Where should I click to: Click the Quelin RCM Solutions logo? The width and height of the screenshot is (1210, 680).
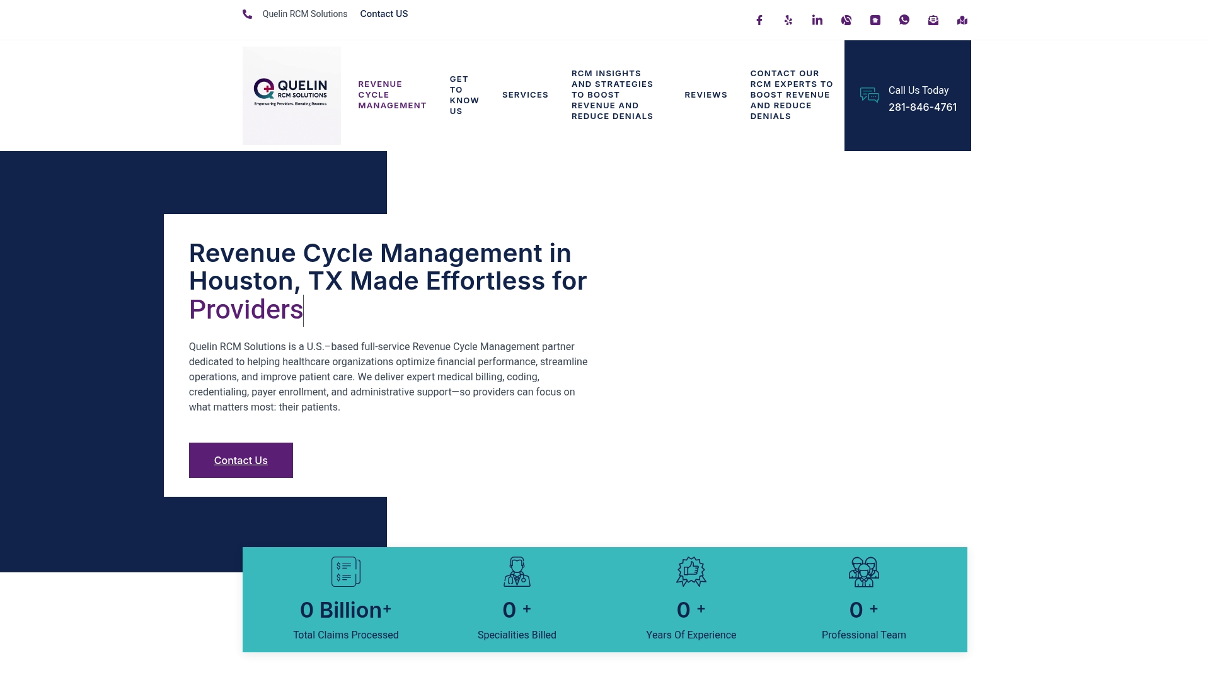tap(292, 96)
